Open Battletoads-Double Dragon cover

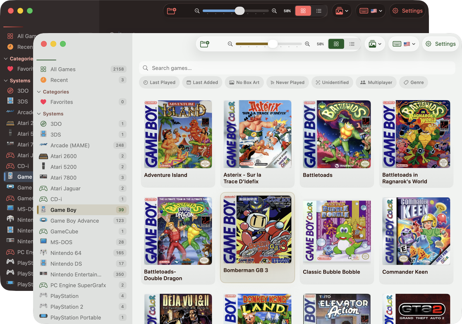point(178,231)
